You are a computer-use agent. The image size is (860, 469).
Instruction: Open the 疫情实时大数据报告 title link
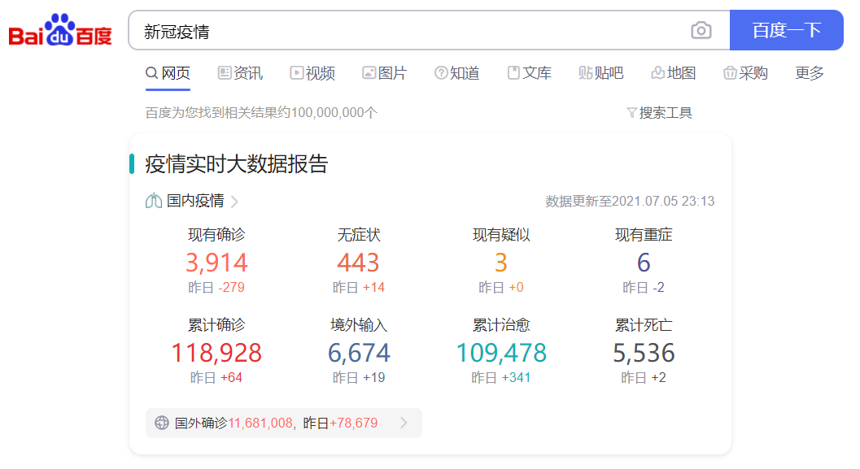[x=236, y=164]
